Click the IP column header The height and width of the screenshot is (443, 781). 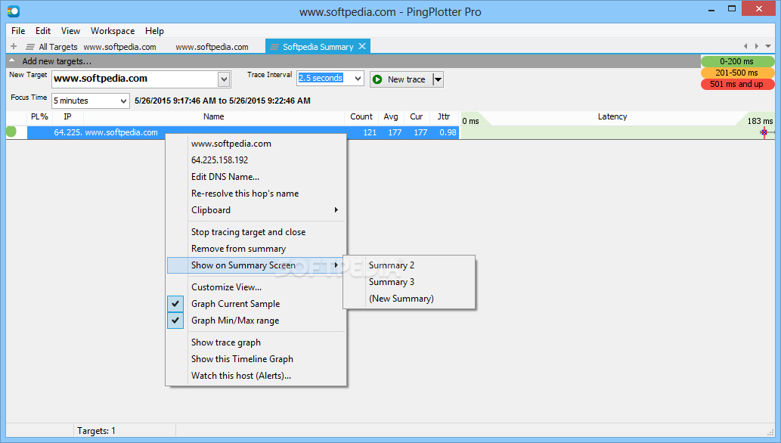coord(68,116)
